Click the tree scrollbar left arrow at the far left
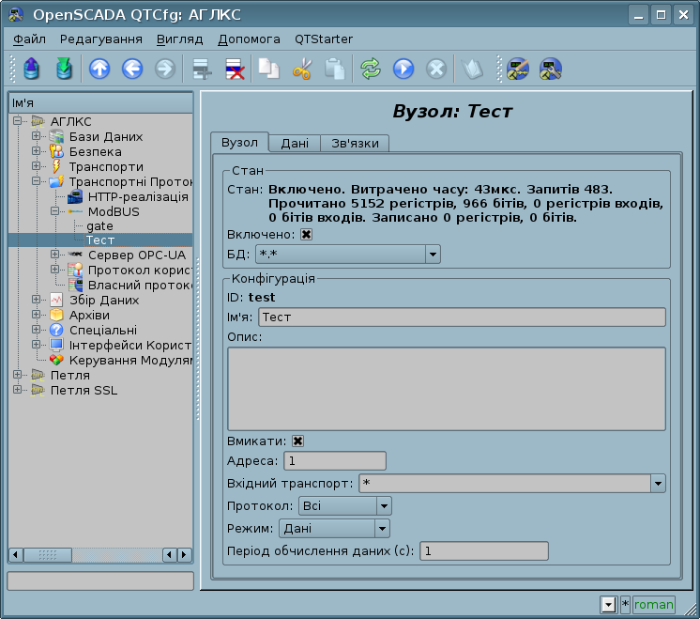 pos(16,555)
